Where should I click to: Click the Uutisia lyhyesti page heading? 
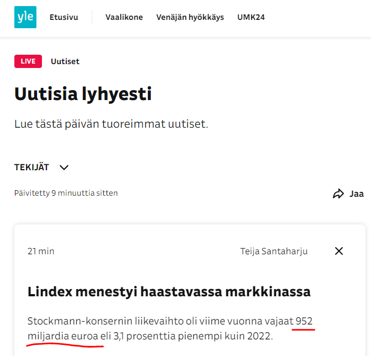click(x=83, y=94)
